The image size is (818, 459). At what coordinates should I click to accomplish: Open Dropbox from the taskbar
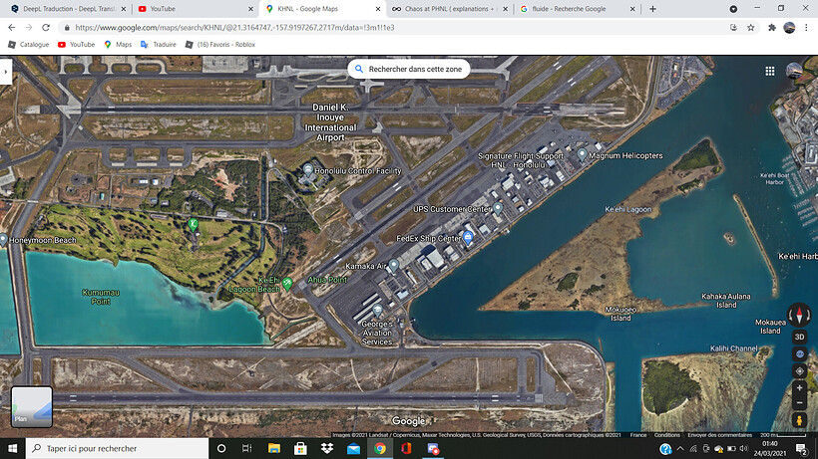pos(327,448)
